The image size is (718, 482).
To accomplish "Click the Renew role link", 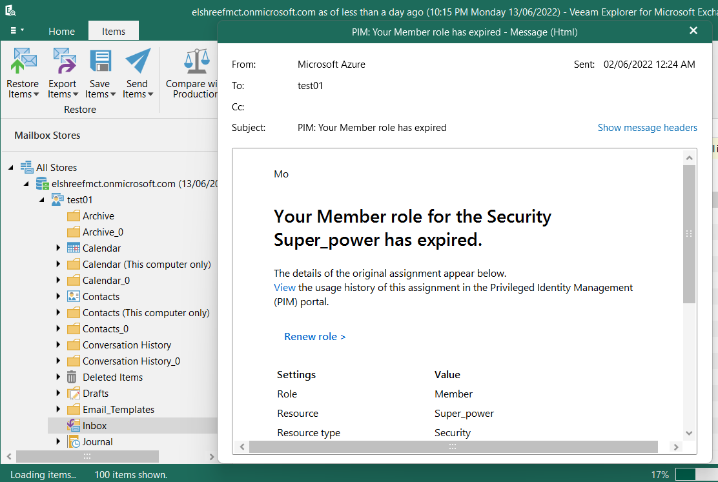I will coord(314,336).
